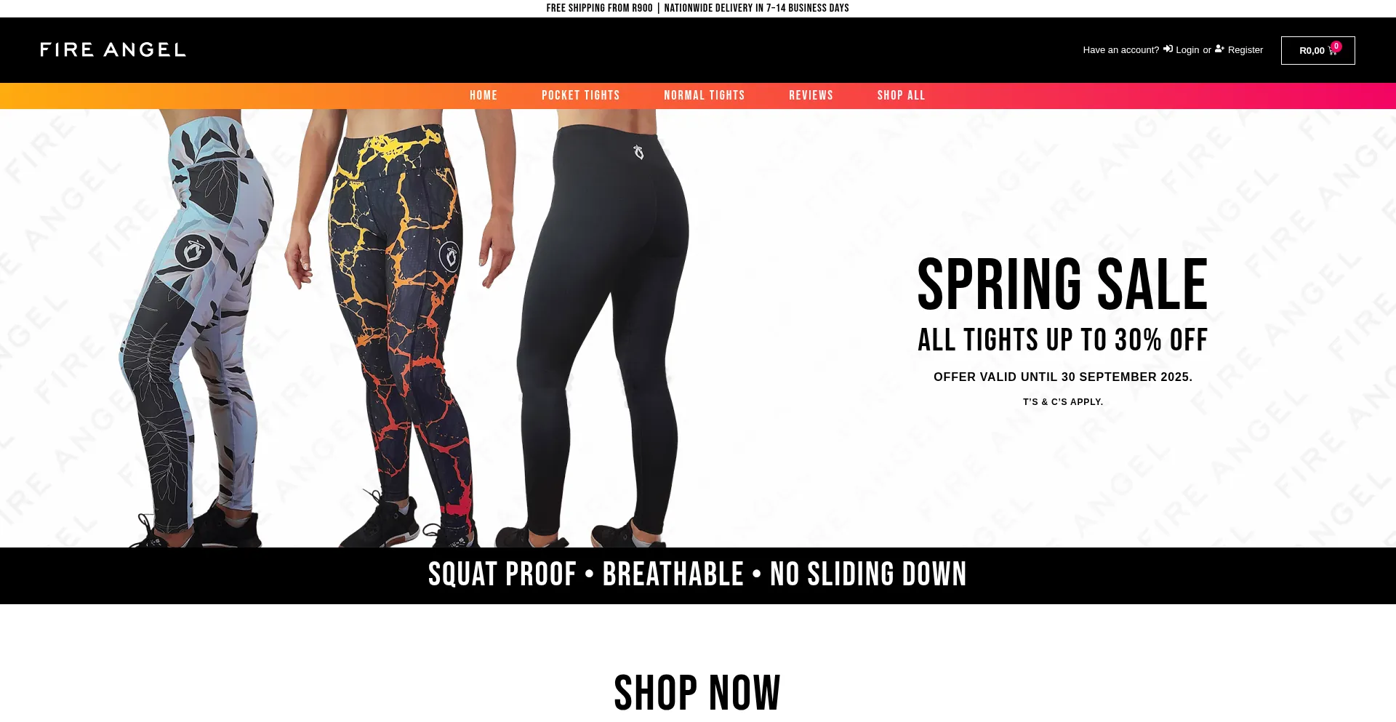Viewport: 1396px width, 722px height.
Task: Click the logo on black tights waistband
Action: pyautogui.click(x=638, y=152)
